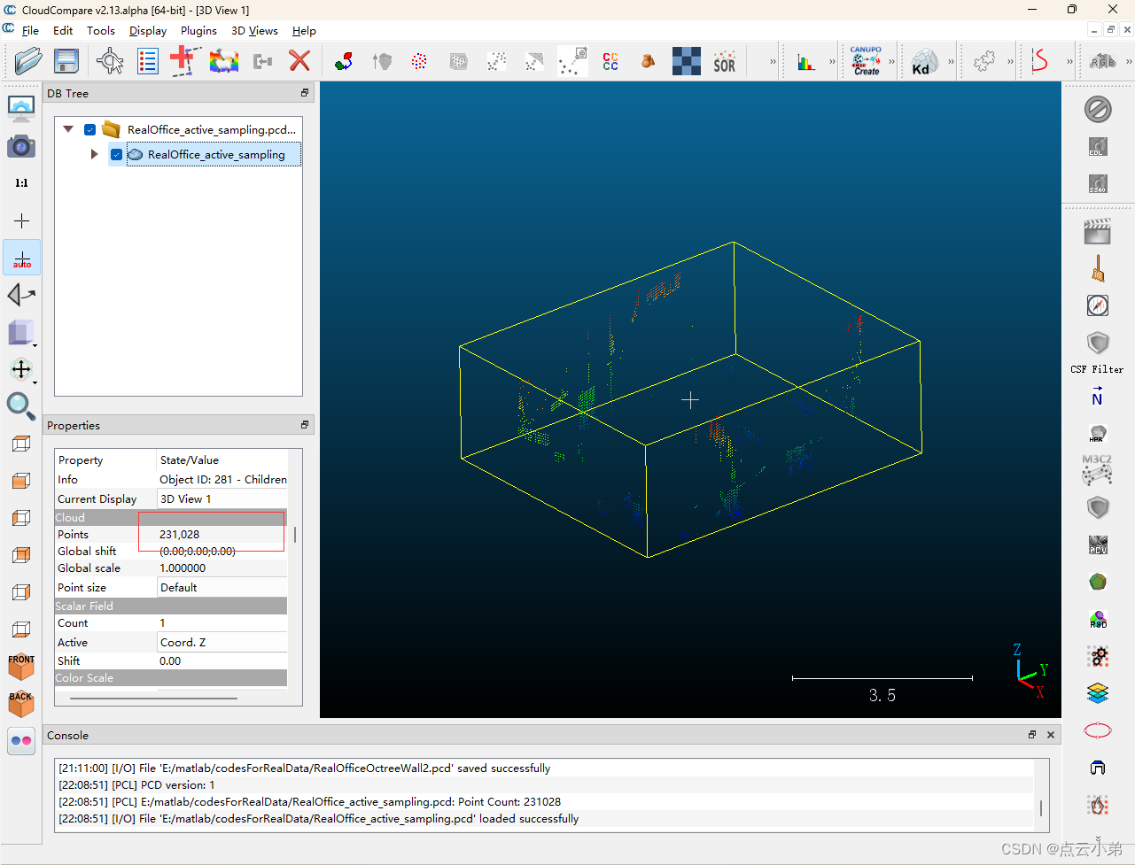Toggle checkbox for RealOffice_active_sampling.pcd folder
1135x865 pixels.
point(89,129)
